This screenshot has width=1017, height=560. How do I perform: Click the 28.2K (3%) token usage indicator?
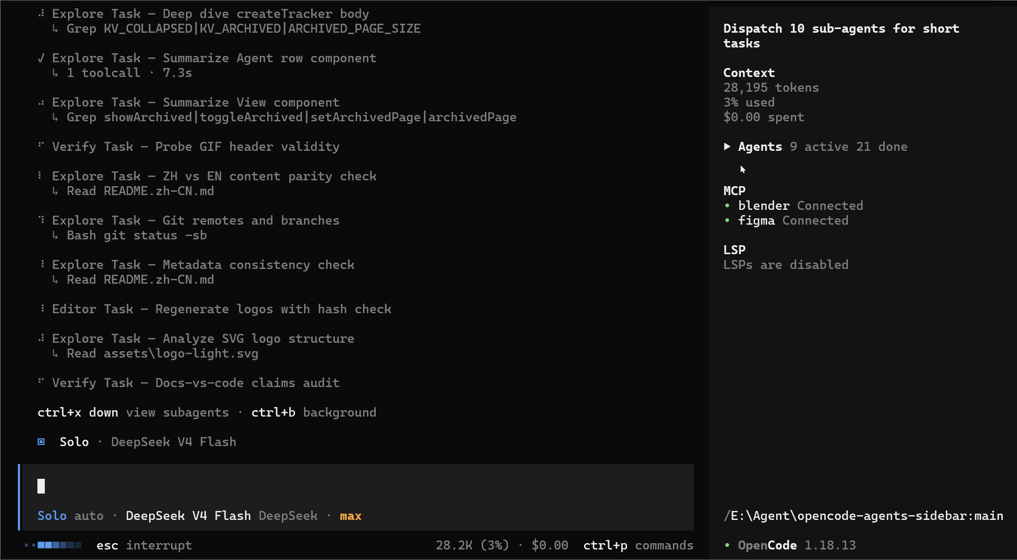click(x=472, y=545)
